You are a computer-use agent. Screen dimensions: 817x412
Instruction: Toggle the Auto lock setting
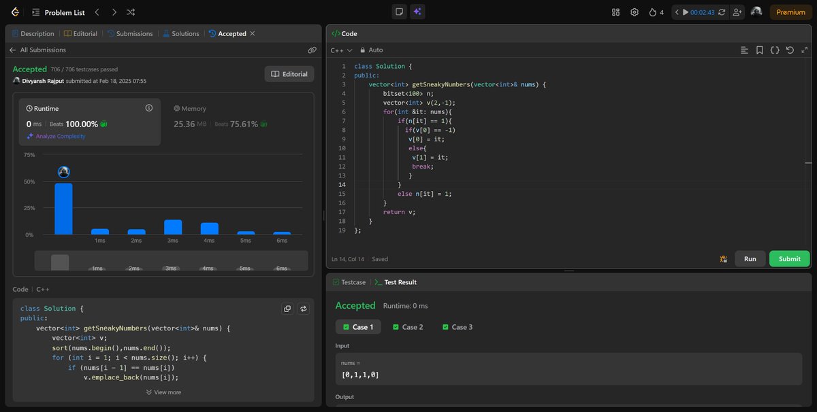pos(372,50)
